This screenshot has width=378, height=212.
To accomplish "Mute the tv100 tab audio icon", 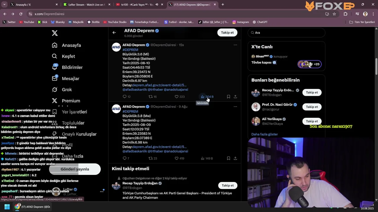I will click(157, 5).
